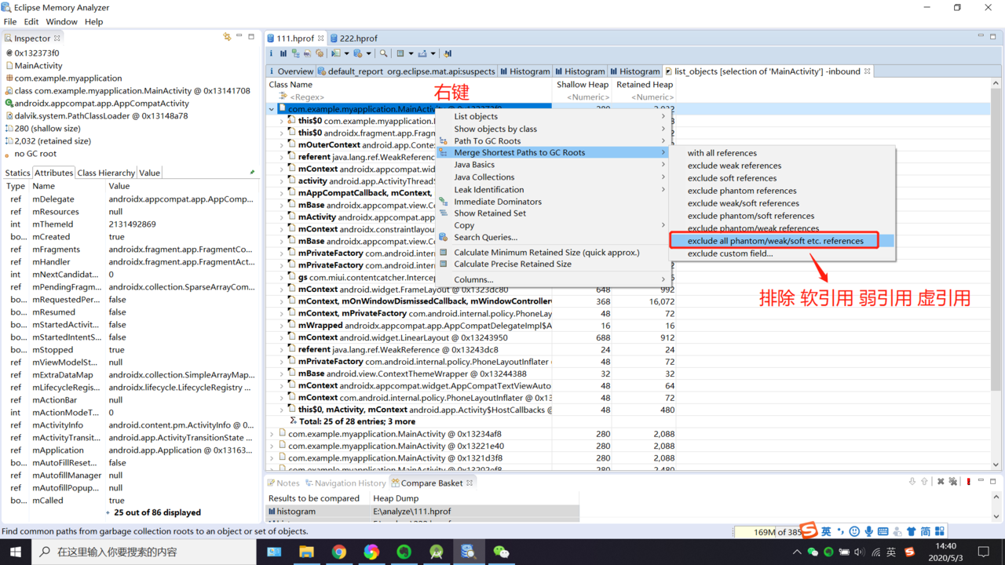Switch to the Notes tab
1005x565 pixels.
(x=283, y=483)
